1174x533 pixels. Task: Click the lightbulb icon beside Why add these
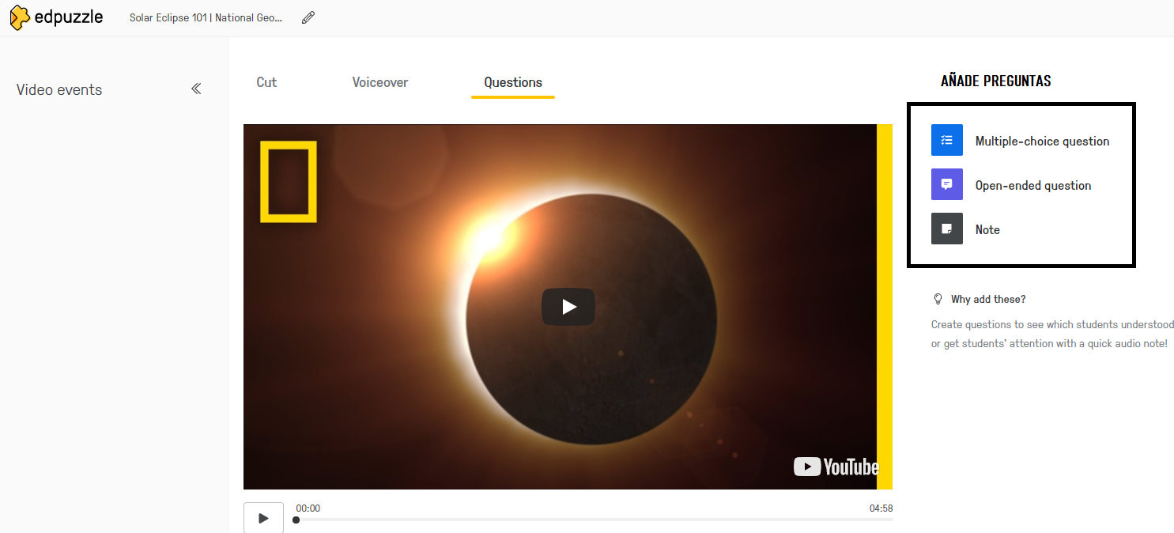tap(938, 299)
